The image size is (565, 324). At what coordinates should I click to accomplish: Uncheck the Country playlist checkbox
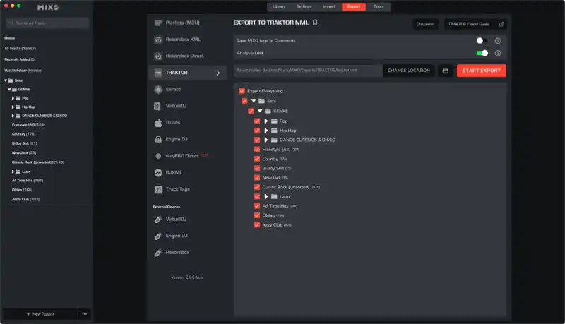[x=257, y=159]
